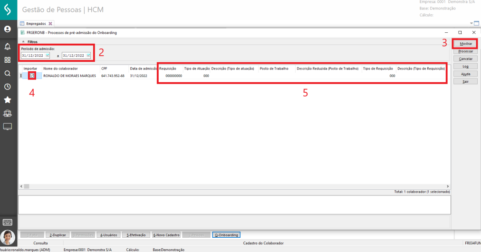
Task: Uncheck Importar for Ronaldo de Moraes Marques
Action: point(32,76)
